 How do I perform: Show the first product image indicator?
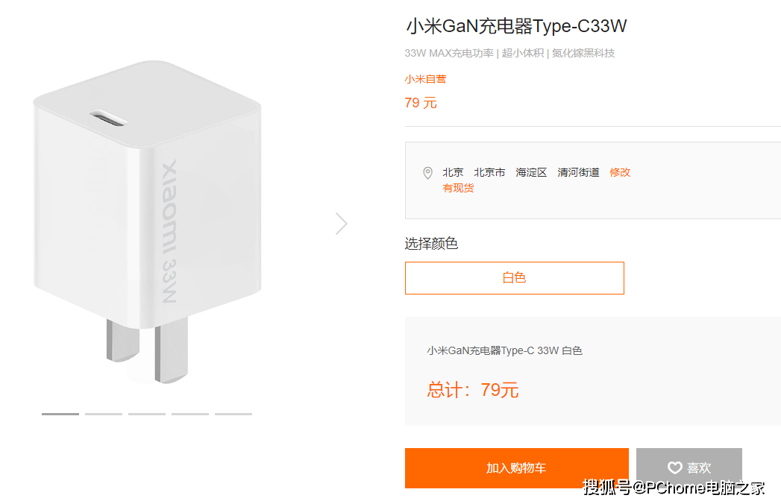point(60,414)
